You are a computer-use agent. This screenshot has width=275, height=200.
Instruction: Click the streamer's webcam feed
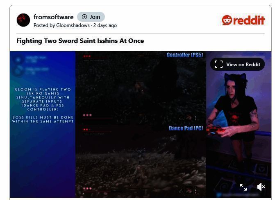(239, 125)
